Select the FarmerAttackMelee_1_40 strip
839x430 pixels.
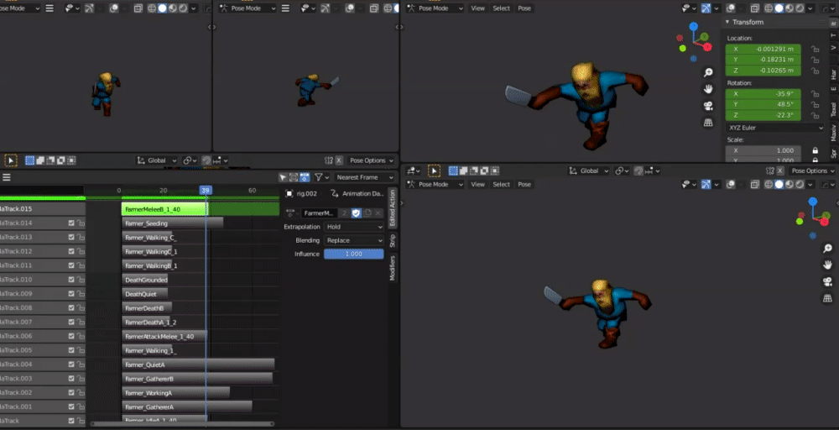164,336
